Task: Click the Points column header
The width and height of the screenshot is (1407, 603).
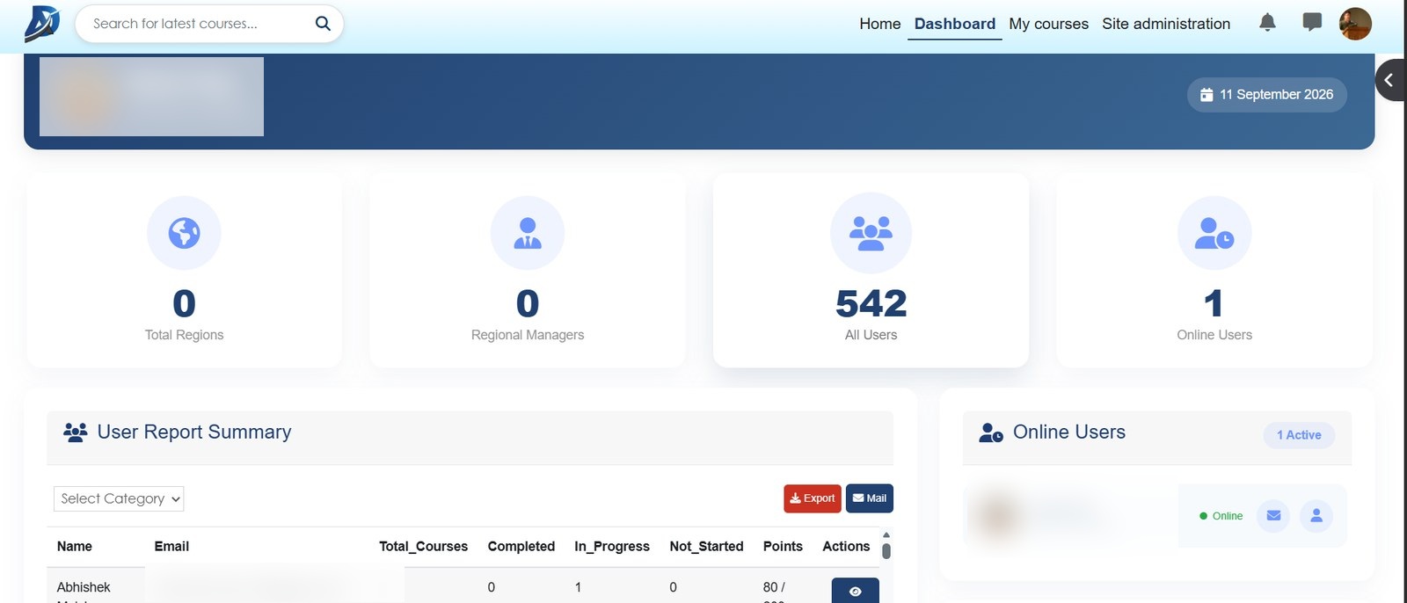Action: coord(783,547)
